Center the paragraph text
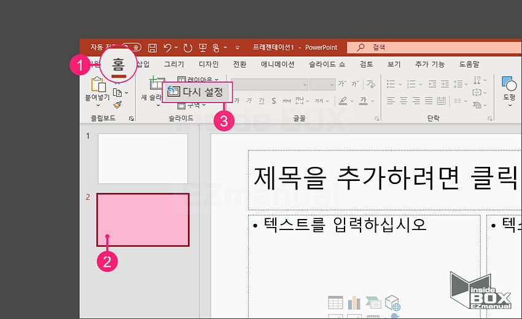522x319 pixels. (403, 101)
